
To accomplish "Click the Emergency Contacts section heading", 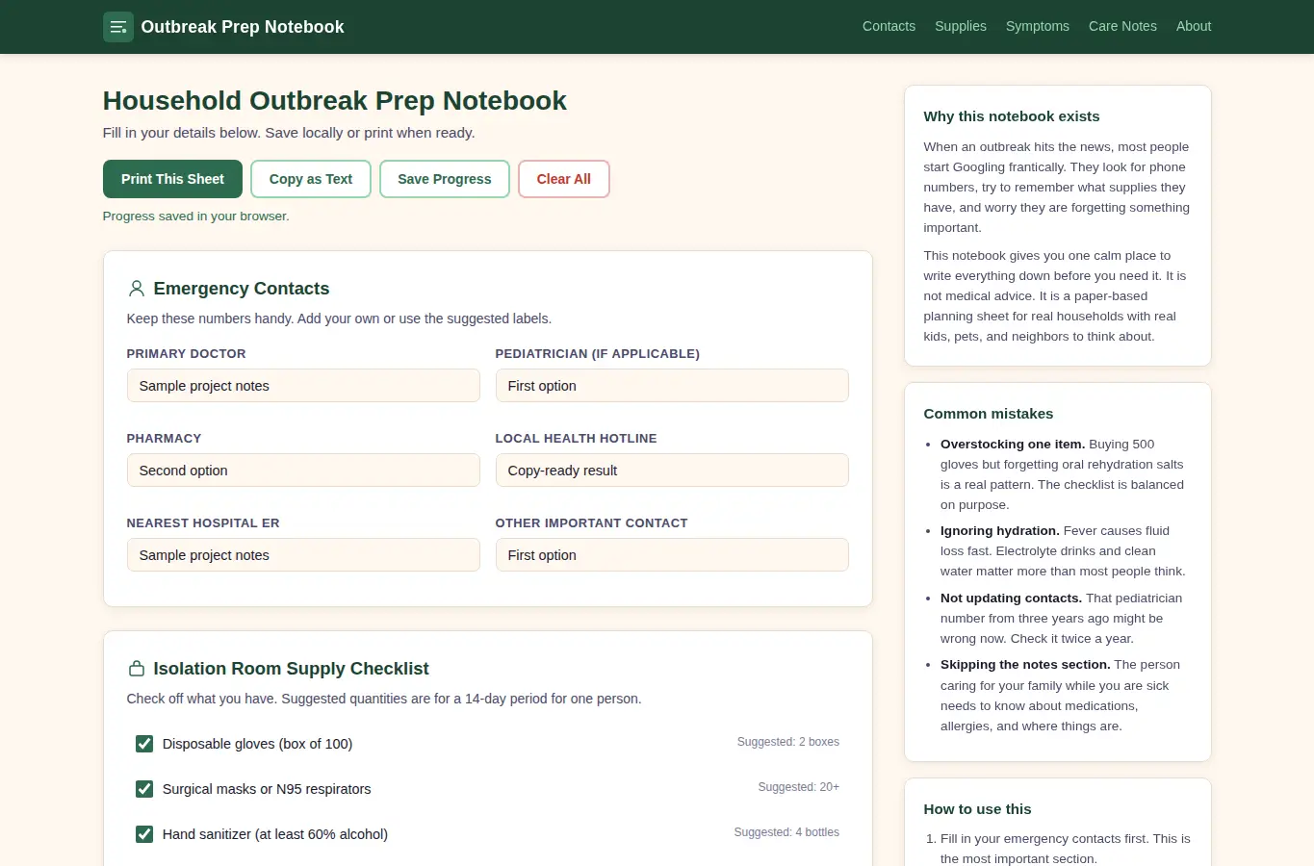I will click(x=242, y=289).
